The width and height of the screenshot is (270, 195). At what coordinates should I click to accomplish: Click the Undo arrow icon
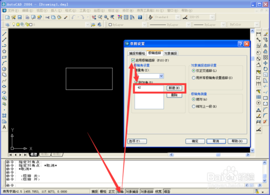pos(73,17)
